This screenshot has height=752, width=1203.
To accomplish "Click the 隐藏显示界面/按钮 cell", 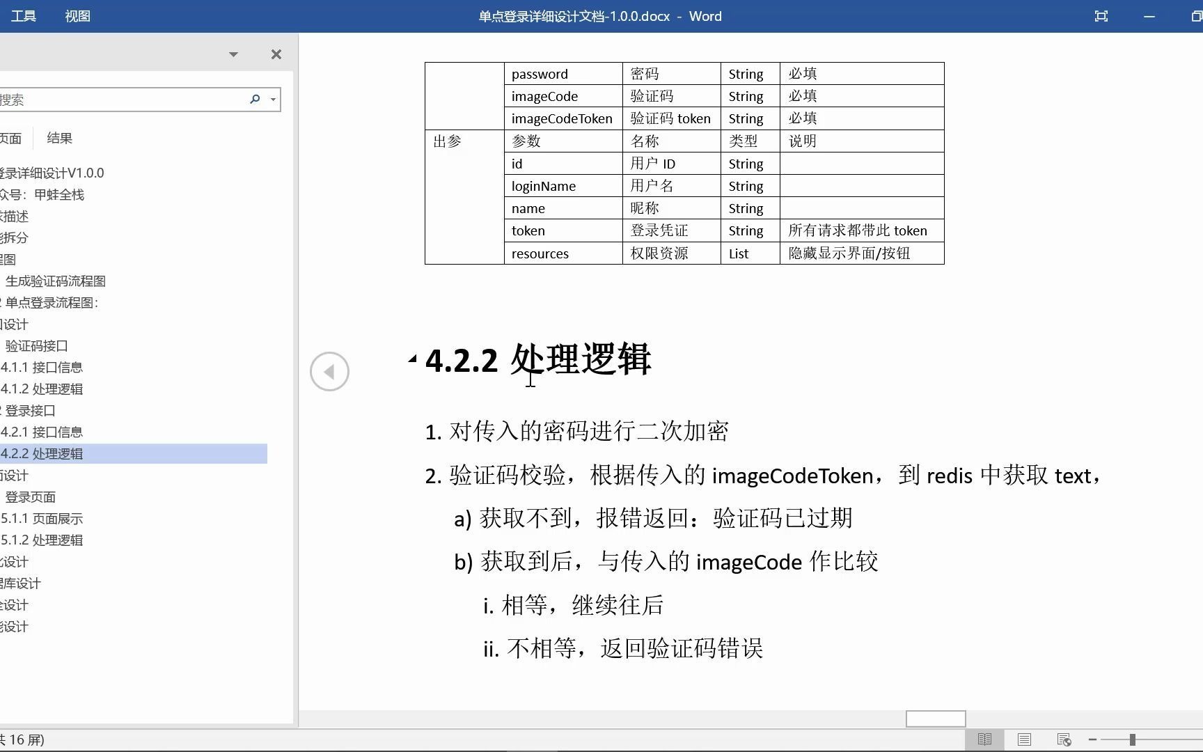I will click(x=862, y=253).
